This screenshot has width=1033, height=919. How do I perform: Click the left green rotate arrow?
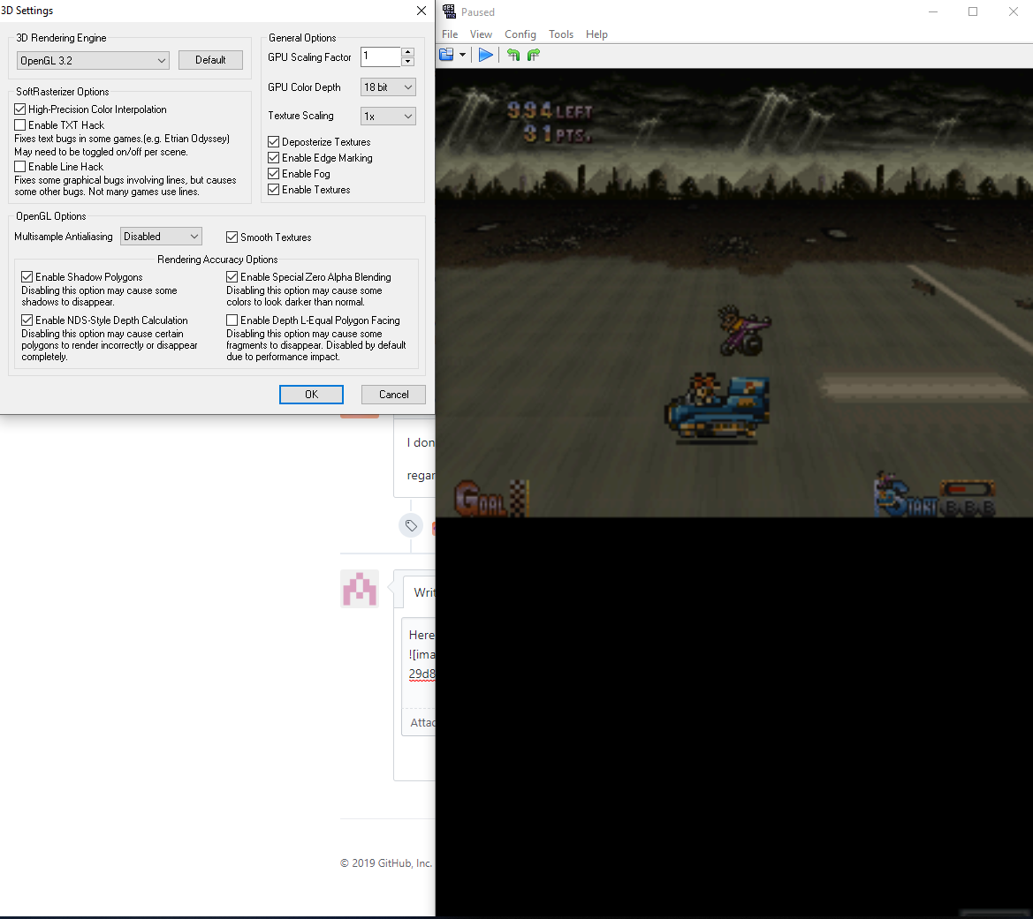coord(513,54)
